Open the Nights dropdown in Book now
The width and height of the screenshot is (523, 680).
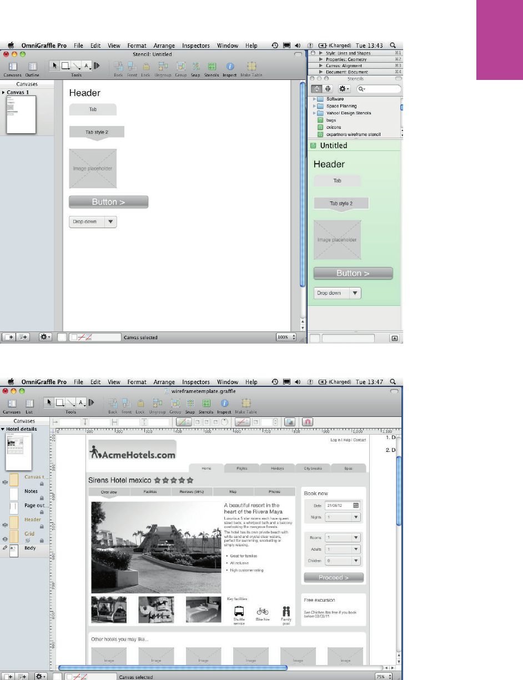(x=343, y=517)
